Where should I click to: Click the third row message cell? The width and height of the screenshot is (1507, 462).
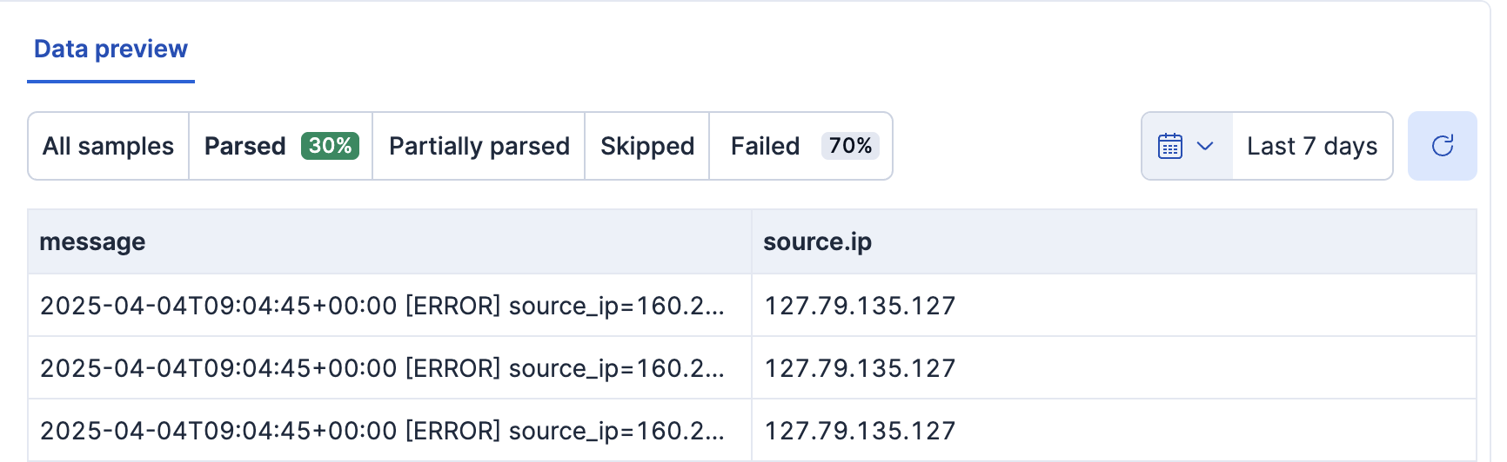coord(382,431)
